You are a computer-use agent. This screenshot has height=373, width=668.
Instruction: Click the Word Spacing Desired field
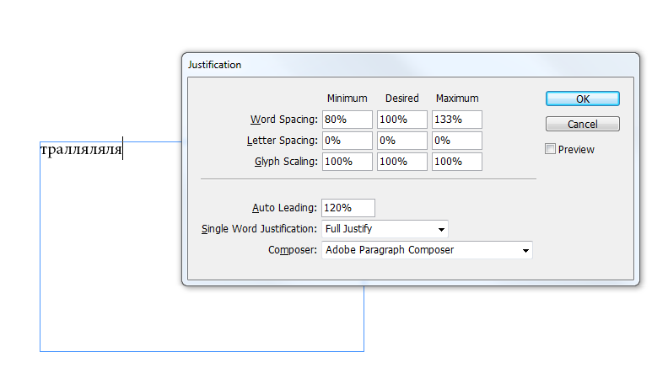click(x=401, y=120)
